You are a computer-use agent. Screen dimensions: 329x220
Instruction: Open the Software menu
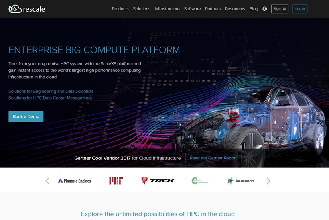coord(192,9)
